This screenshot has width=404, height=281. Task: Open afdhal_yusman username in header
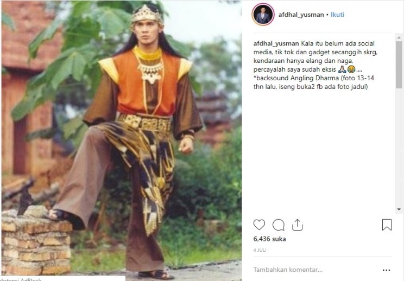pos(301,15)
